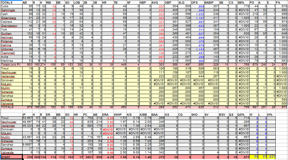Click the STAFF row label cell

coord(11,157)
